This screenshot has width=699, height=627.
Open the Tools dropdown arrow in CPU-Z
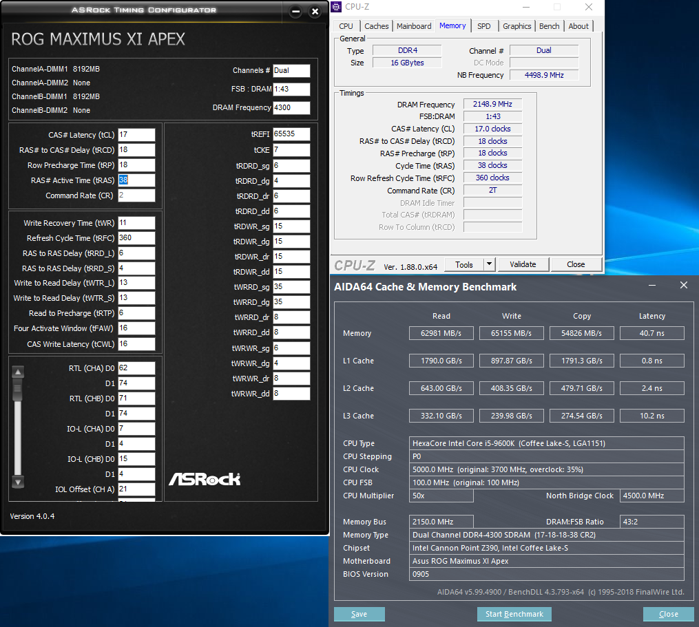tap(489, 264)
